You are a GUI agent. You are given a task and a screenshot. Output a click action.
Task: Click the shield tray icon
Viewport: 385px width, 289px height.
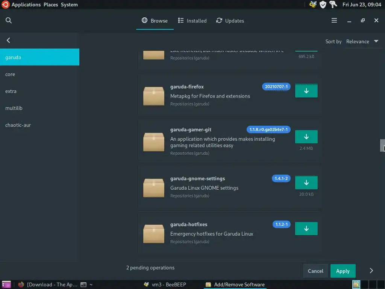[x=323, y=5]
